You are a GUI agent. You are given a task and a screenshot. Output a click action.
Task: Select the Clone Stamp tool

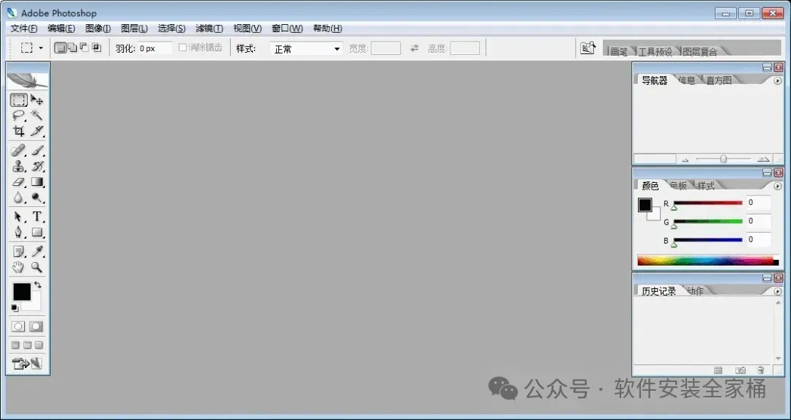click(x=18, y=166)
